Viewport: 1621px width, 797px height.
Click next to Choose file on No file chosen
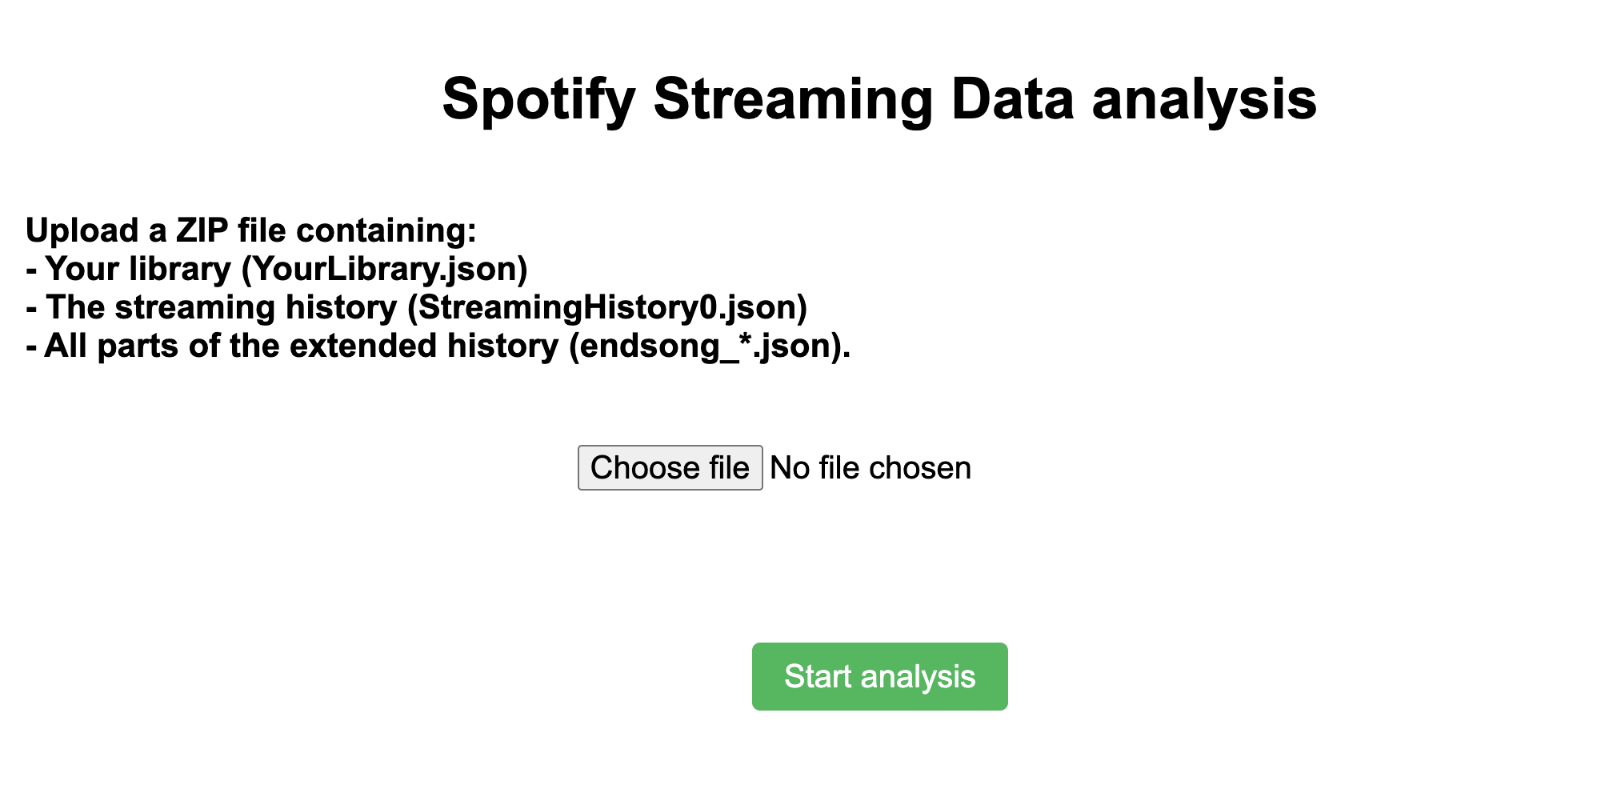point(869,467)
